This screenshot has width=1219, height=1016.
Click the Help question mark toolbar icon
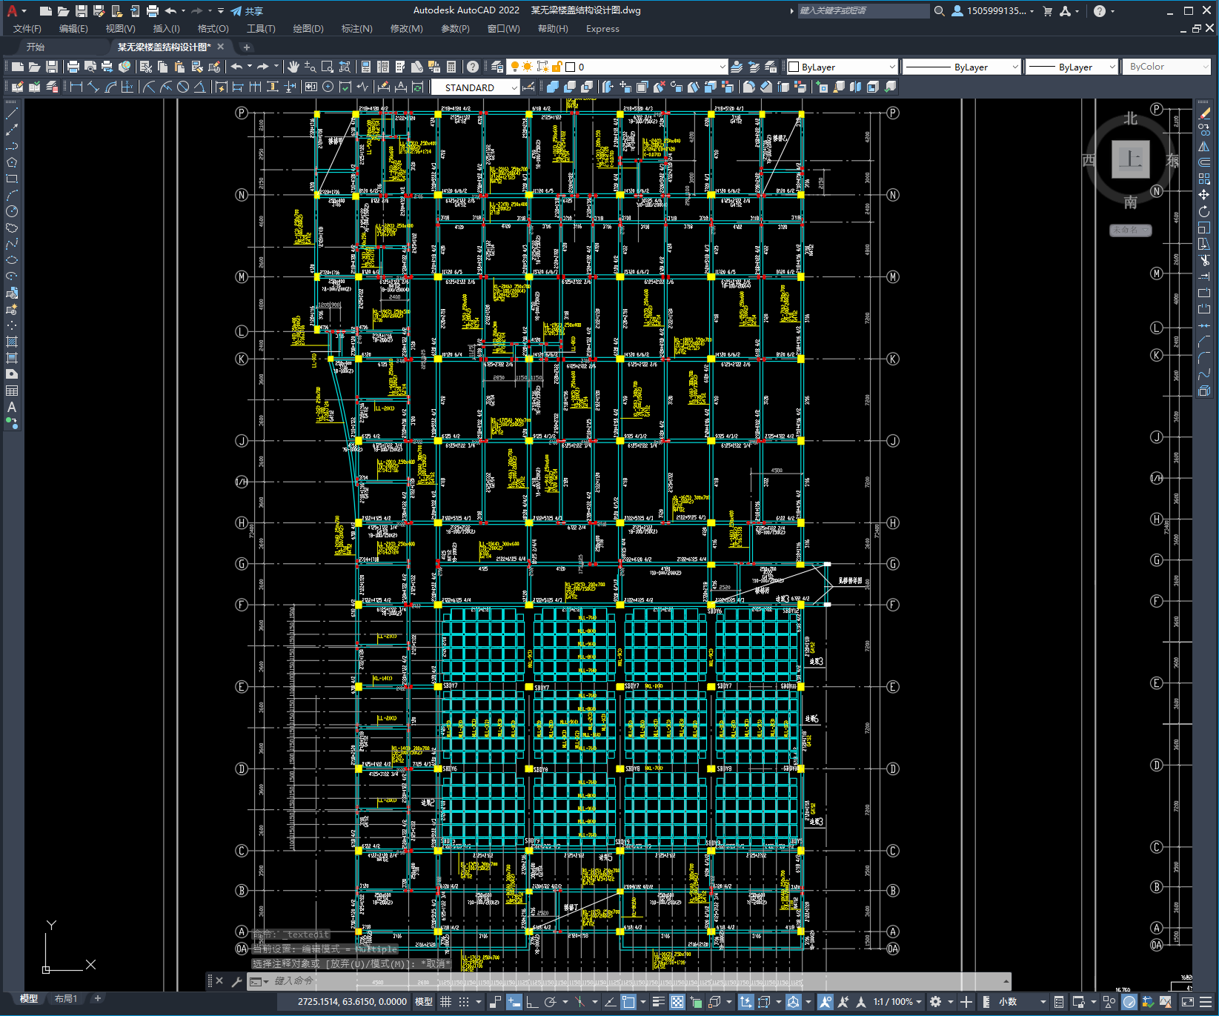[x=473, y=67]
